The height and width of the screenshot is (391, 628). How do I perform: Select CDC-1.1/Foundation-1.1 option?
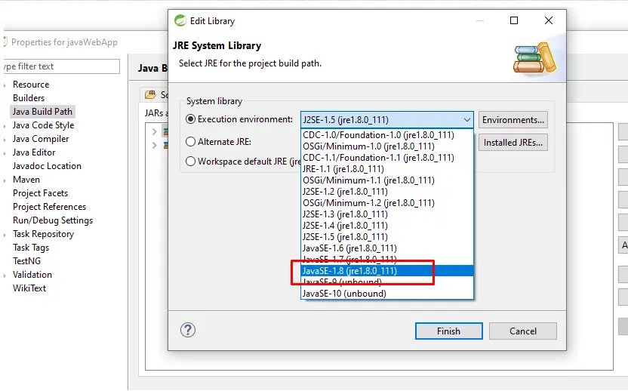click(387, 158)
